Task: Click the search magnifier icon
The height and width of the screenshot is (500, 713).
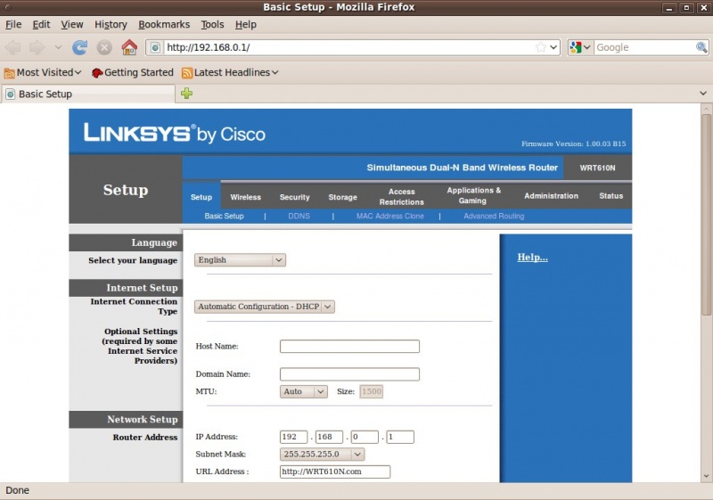Action: tap(701, 47)
